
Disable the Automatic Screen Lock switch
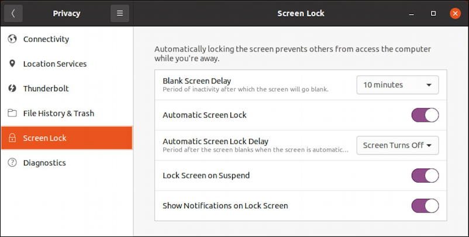pyautogui.click(x=425, y=115)
